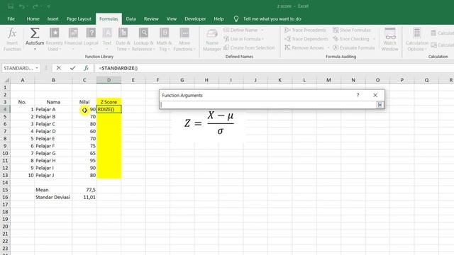Confirm formula entry with checkmark icon
This screenshot has width=454, height=255.
click(x=72, y=68)
